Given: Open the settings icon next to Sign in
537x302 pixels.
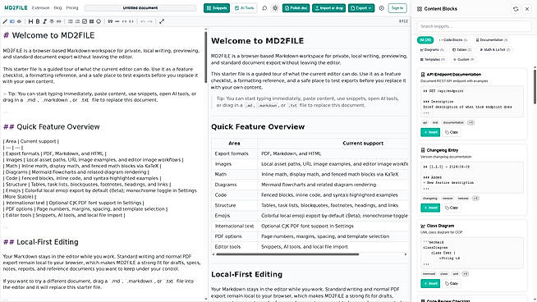Looking at the screenshot, I should coord(382,8).
